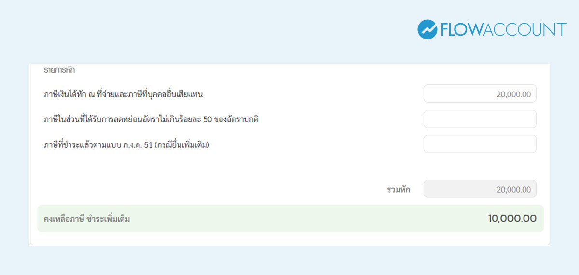
Task: Click the white arrow inside the logo circle
Action: (427, 30)
